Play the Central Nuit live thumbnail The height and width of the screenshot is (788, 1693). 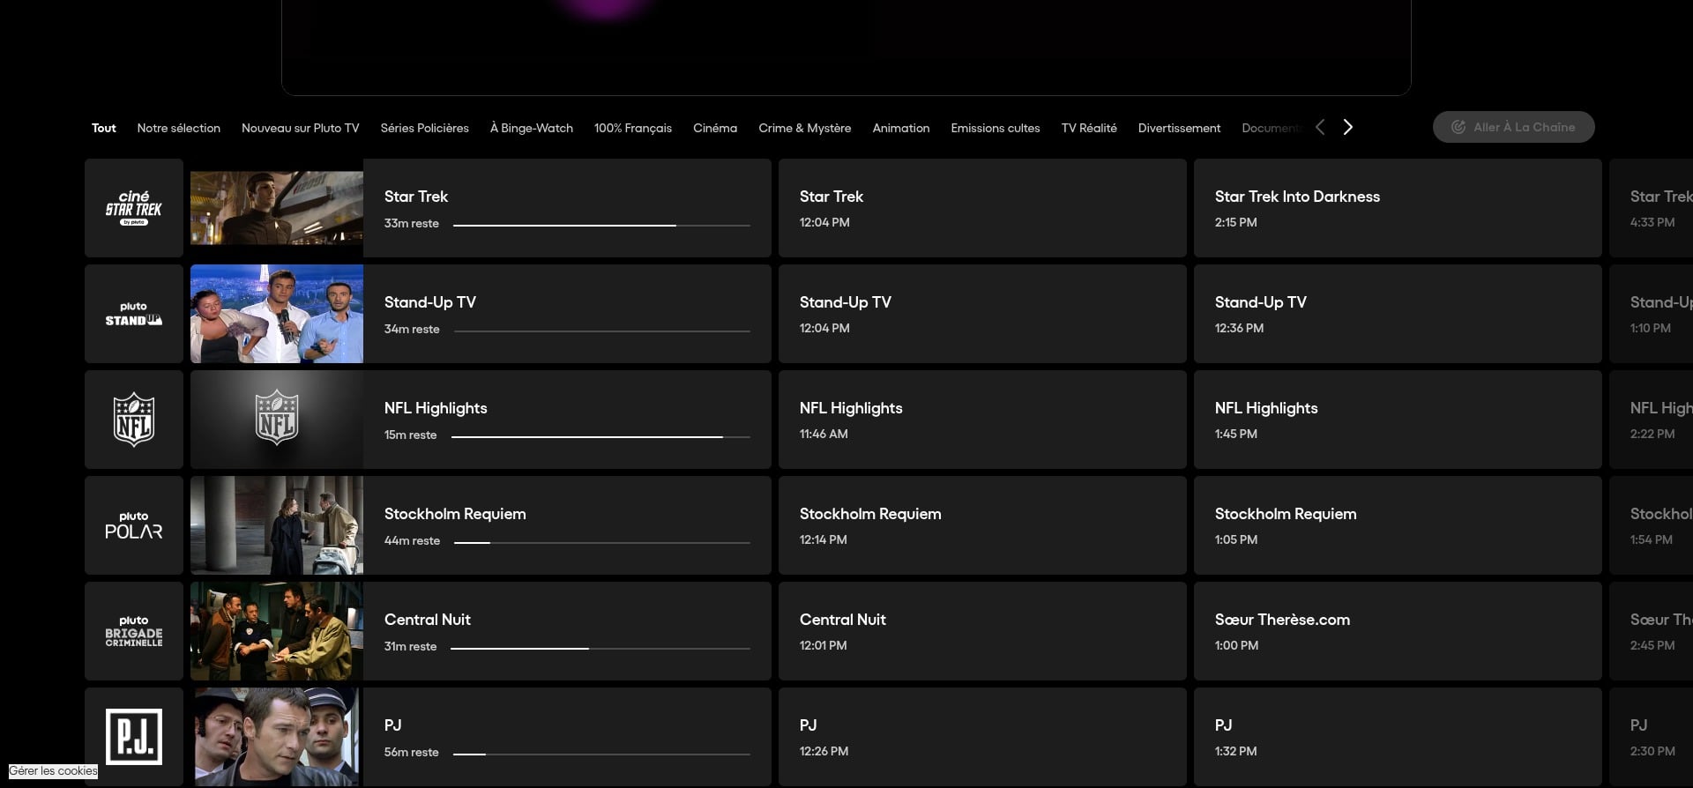pos(277,631)
